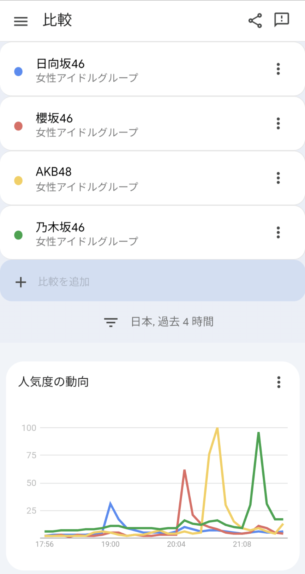Click the red 櫻坂46 color dot
Screen dimensions: 305x574
pyautogui.click(x=18, y=126)
